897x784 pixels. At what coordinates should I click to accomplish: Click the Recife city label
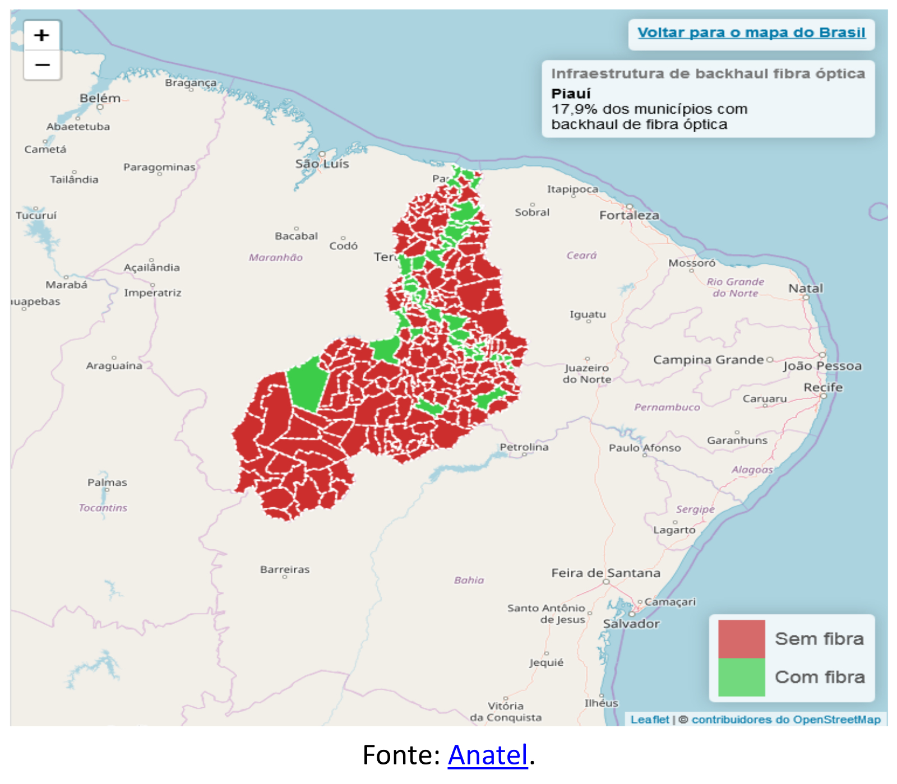pos(822,387)
